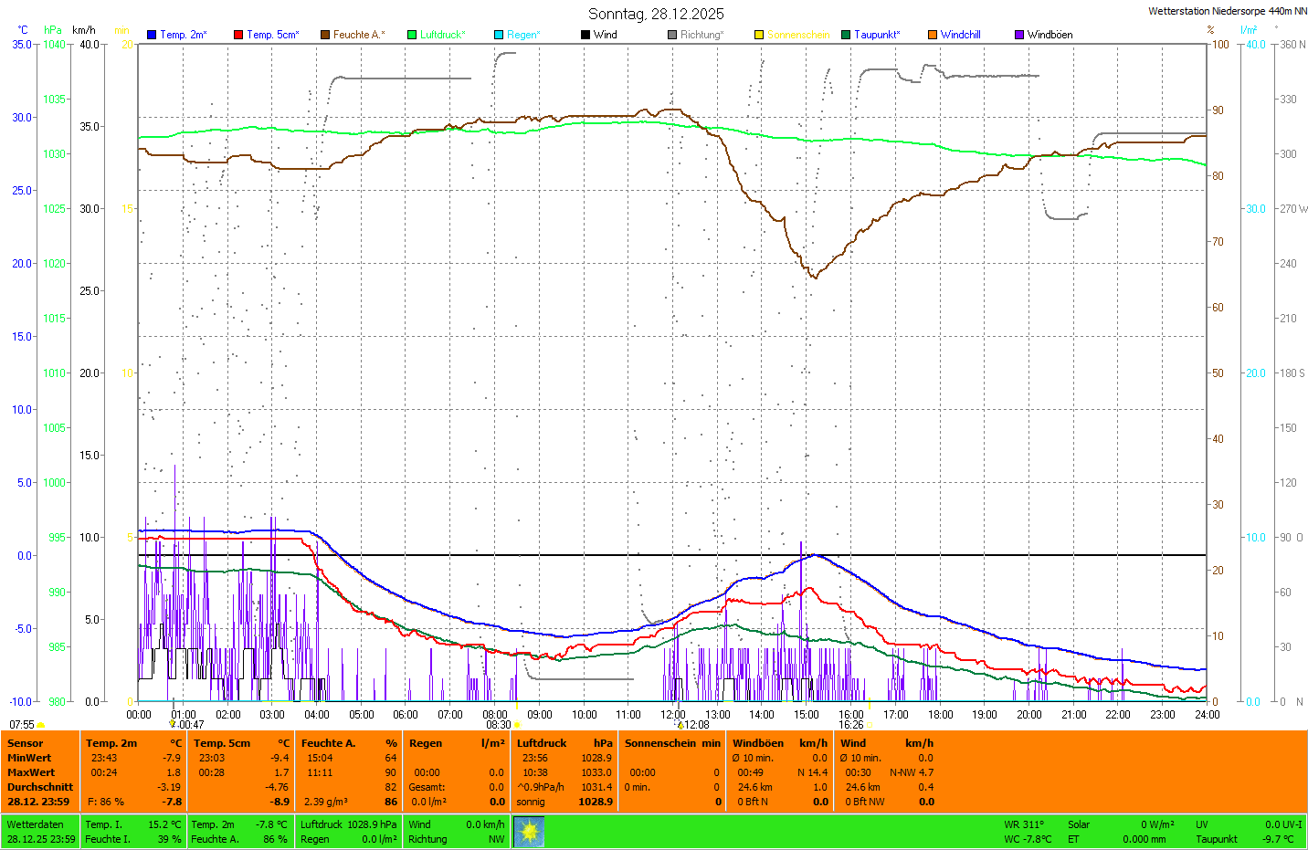Click the date title Sonntag, 28.12.2025
The width and height of the screenshot is (1308, 850).
pos(656,14)
